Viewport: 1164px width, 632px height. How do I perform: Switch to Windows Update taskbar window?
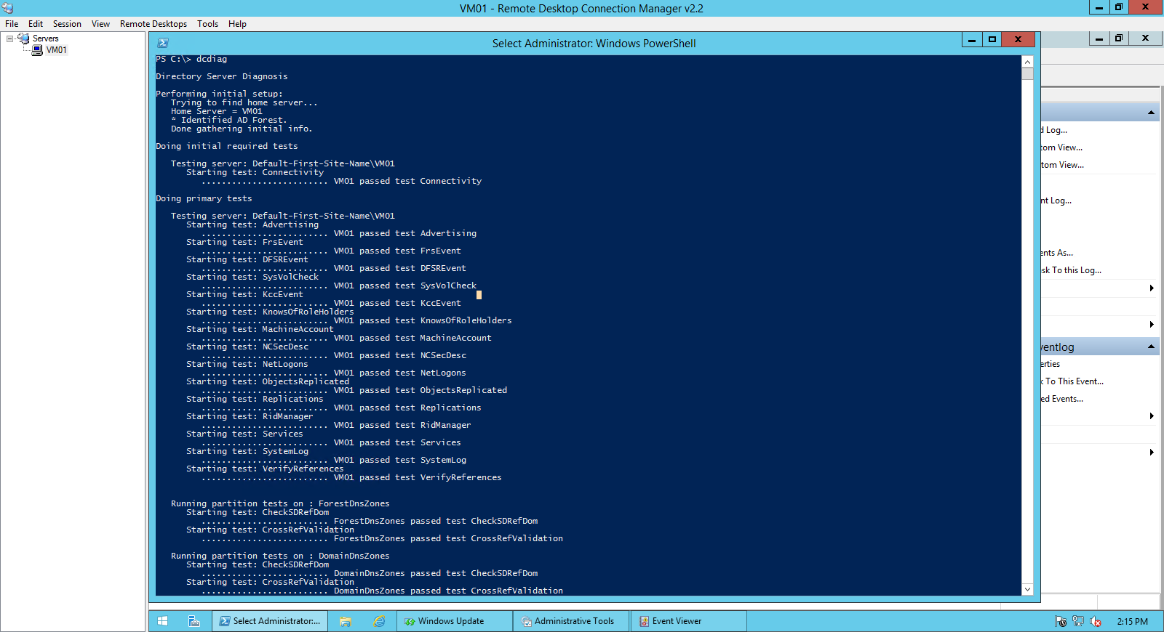pyautogui.click(x=444, y=621)
